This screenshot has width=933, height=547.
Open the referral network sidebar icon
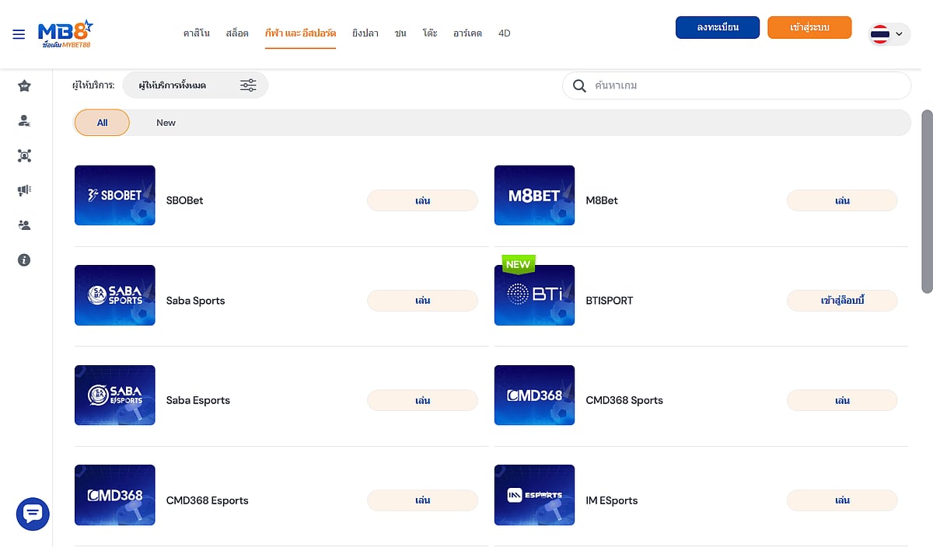click(x=24, y=155)
